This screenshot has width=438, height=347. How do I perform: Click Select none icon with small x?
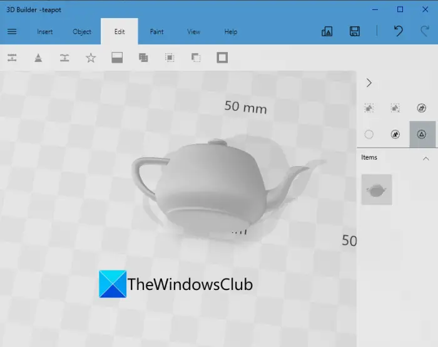[395, 108]
